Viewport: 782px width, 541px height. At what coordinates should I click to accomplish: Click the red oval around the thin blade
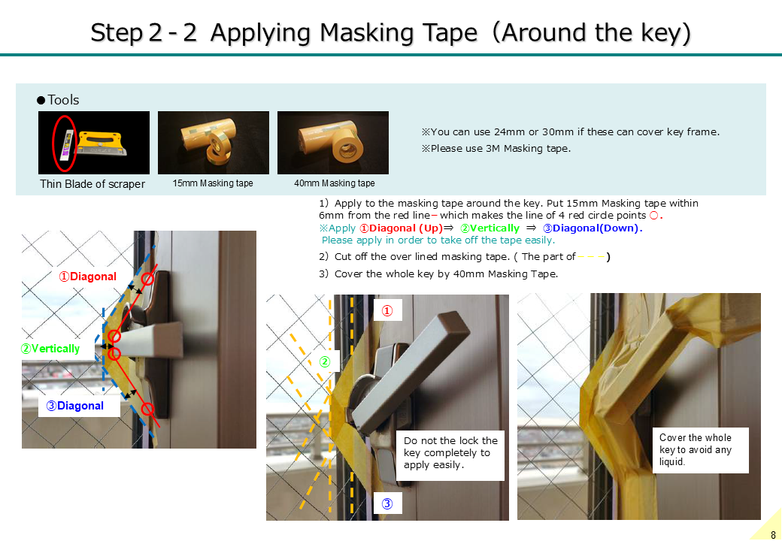tap(65, 143)
